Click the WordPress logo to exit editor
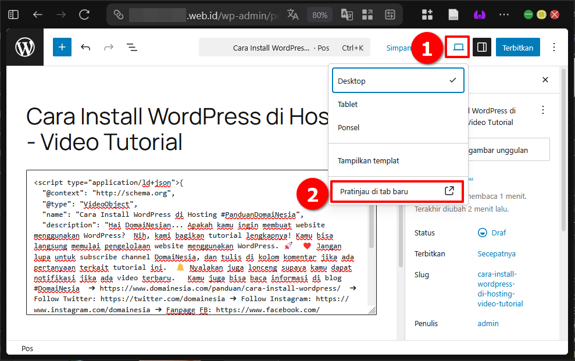The image size is (575, 361). (24, 47)
